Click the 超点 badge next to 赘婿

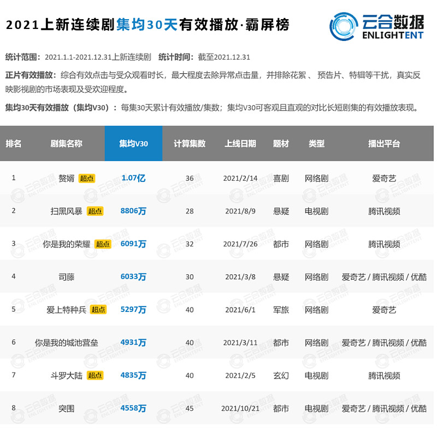click(87, 178)
